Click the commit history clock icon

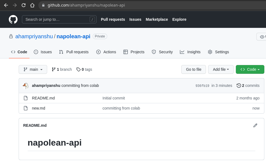(x=239, y=85)
